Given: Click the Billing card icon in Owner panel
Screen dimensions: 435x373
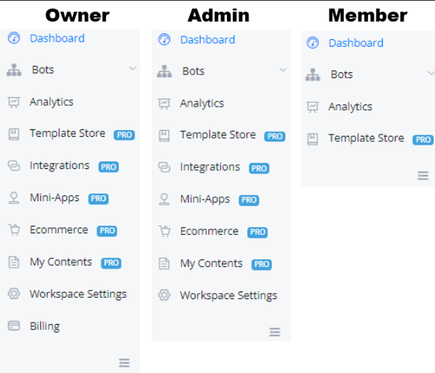Looking at the screenshot, I should click(13, 326).
